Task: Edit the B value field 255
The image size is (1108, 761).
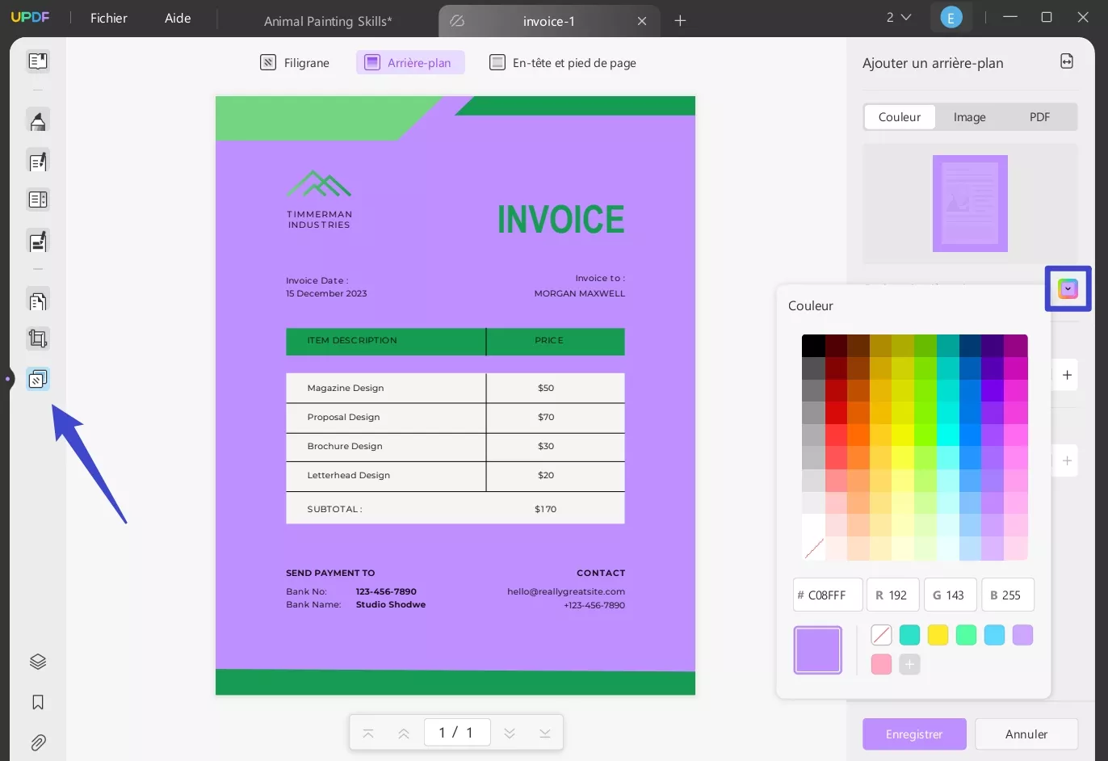Action: click(1008, 595)
